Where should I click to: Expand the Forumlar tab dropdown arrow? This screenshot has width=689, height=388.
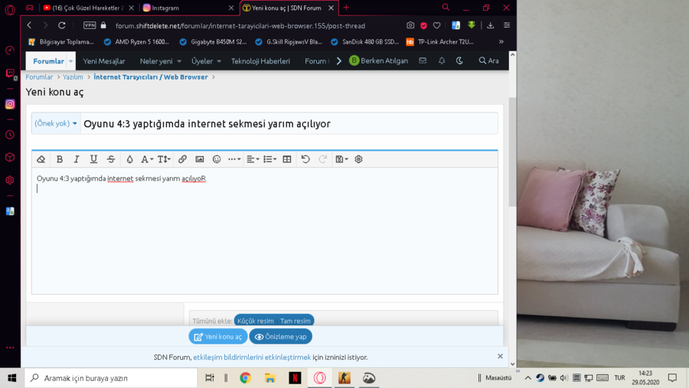(x=70, y=61)
